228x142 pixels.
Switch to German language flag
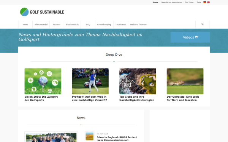pyautogui.click(x=204, y=2)
